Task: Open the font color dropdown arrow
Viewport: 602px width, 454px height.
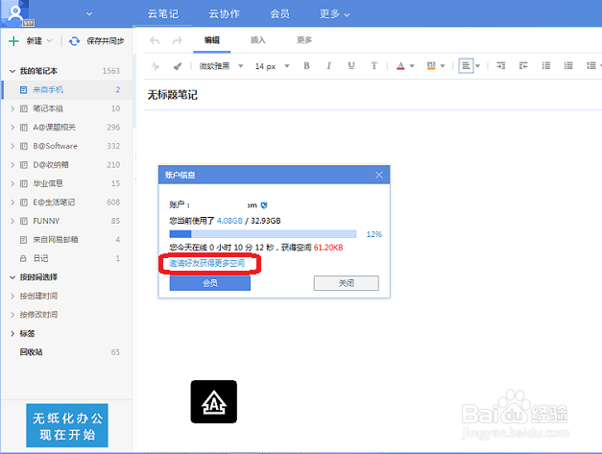Action: click(x=412, y=66)
